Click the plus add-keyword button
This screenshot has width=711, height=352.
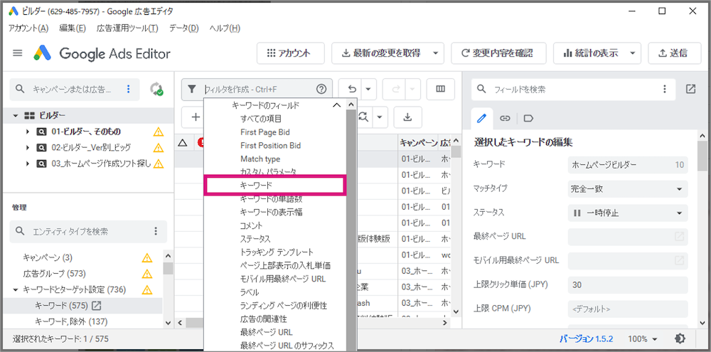click(196, 117)
